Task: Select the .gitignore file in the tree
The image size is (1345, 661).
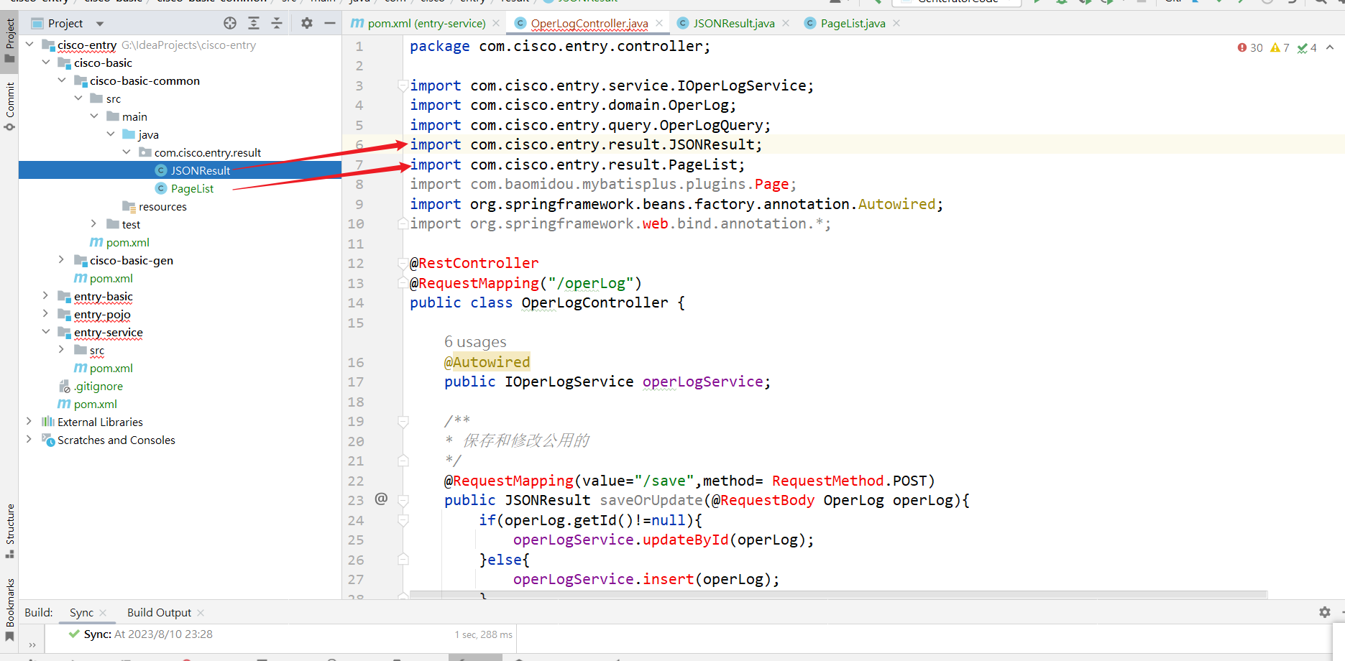Action: (x=98, y=386)
